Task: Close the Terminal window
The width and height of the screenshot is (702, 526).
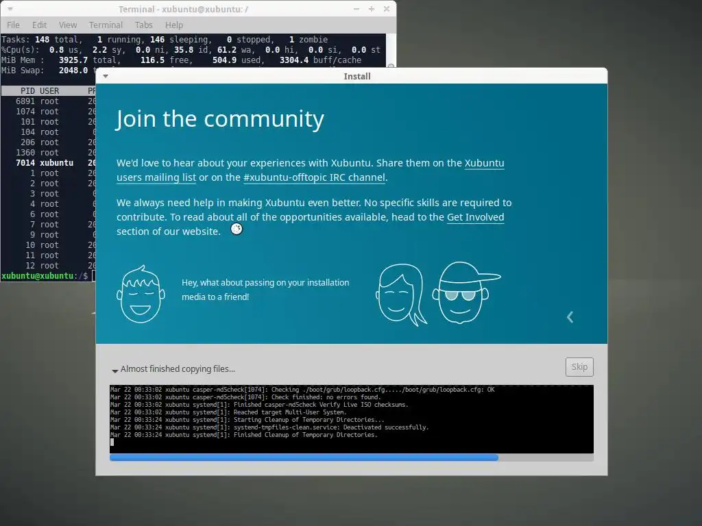Action: tap(387, 9)
